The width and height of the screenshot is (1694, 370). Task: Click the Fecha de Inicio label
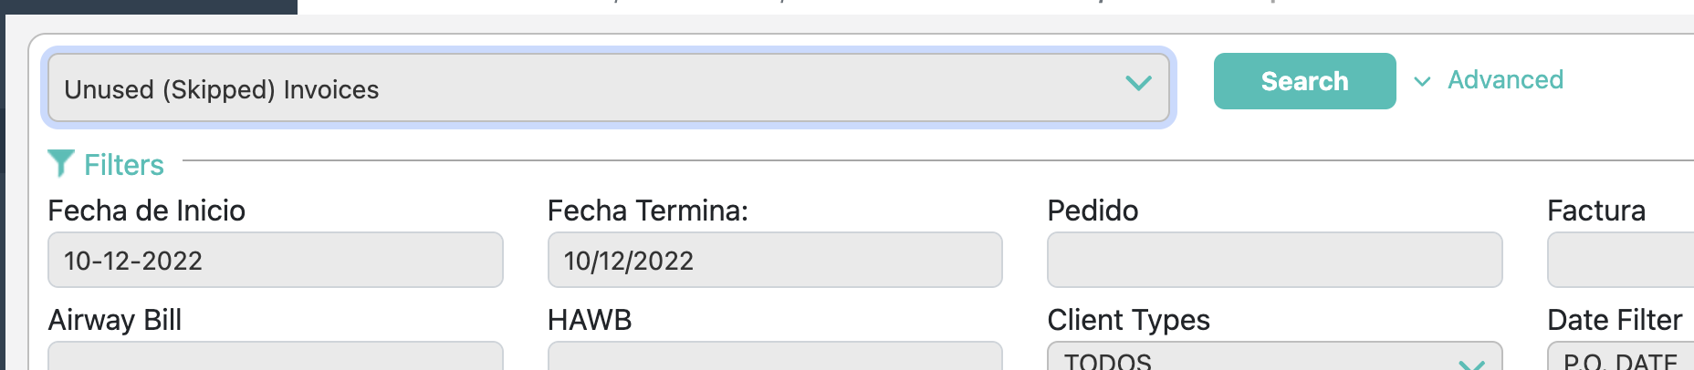click(x=146, y=211)
